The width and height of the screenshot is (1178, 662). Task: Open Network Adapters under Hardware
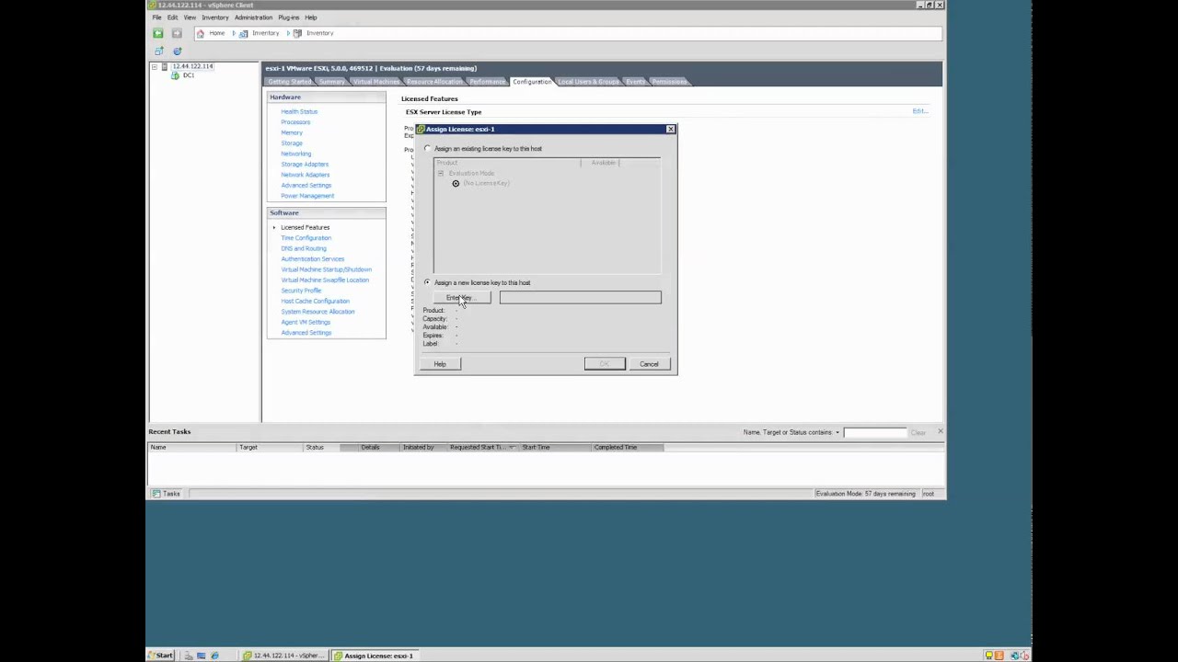coord(306,175)
